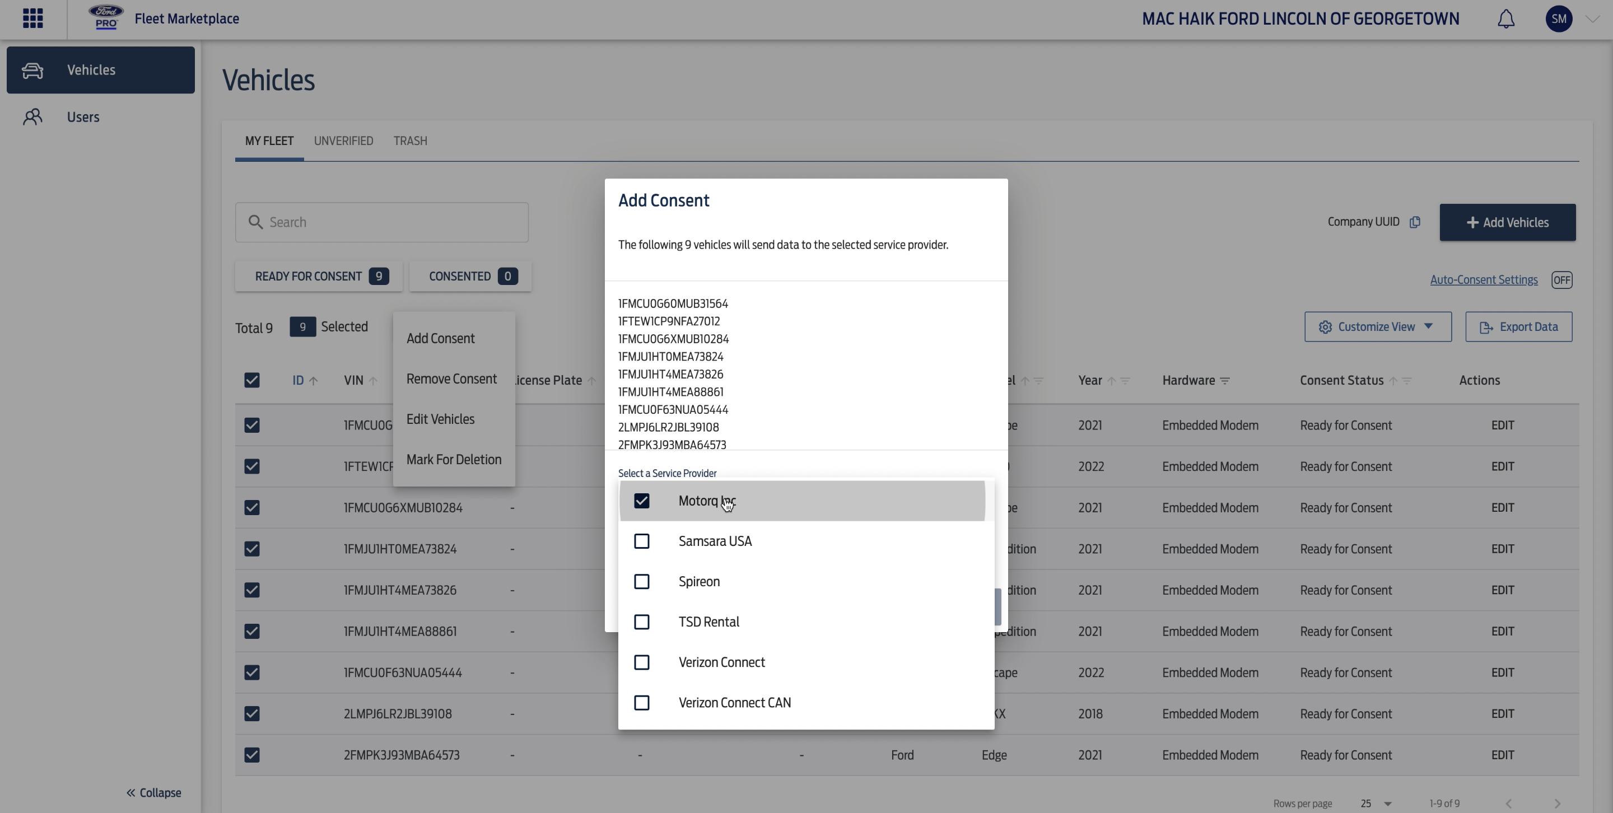Click the Export Data document icon

1486,328
